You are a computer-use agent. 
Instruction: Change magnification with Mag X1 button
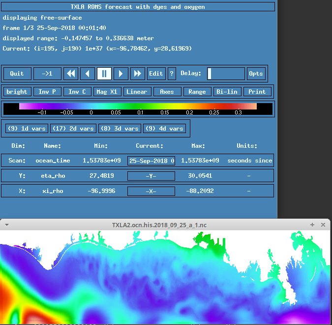pos(107,92)
